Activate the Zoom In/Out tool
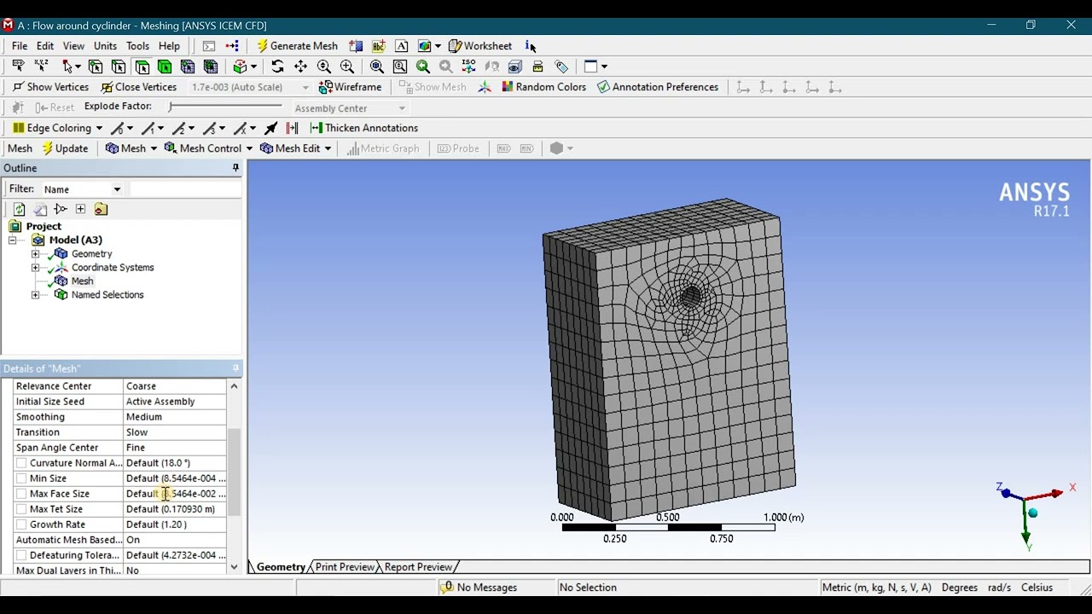The image size is (1092, 614). (x=323, y=67)
